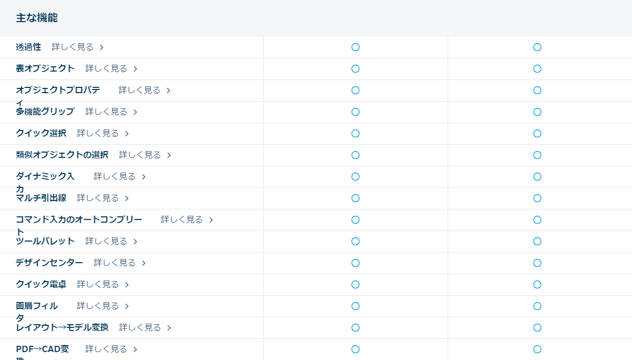Viewport: 632px width, 360px height.
Task: Click the chevron arrow beside 多機能グリップ
Action: tap(135, 112)
